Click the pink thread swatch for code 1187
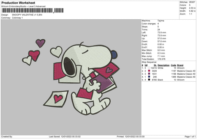 tap(149, 71)
